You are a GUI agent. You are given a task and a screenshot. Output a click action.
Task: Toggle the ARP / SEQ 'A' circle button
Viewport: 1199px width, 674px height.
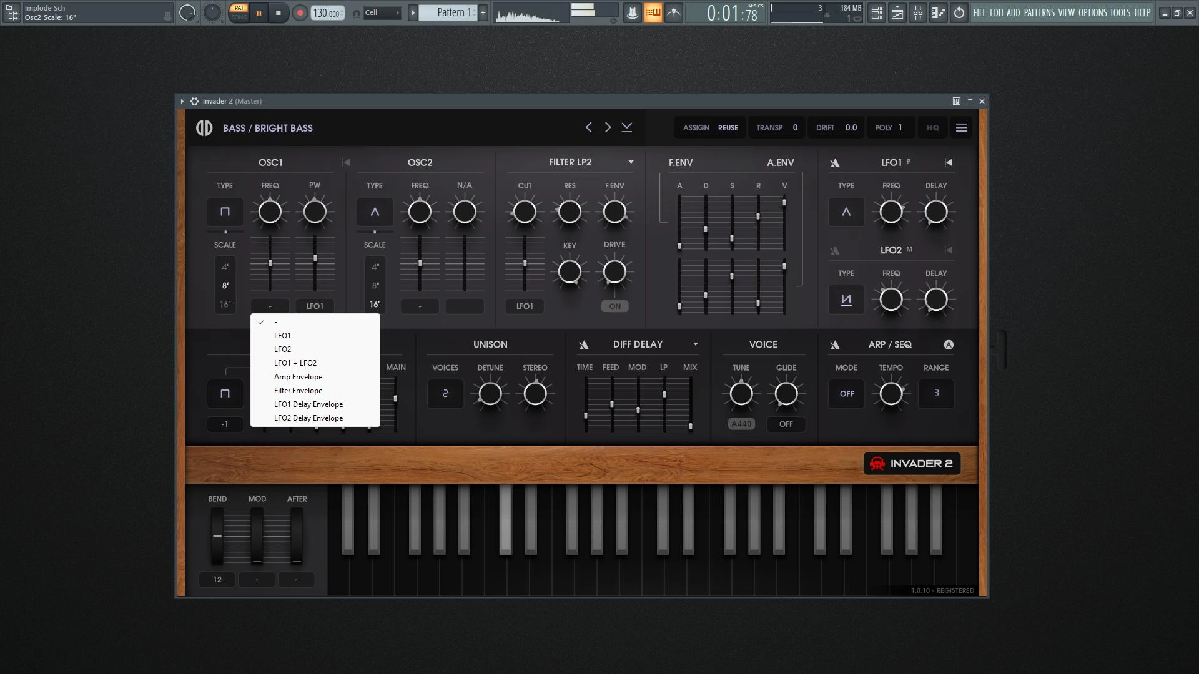[x=949, y=345]
